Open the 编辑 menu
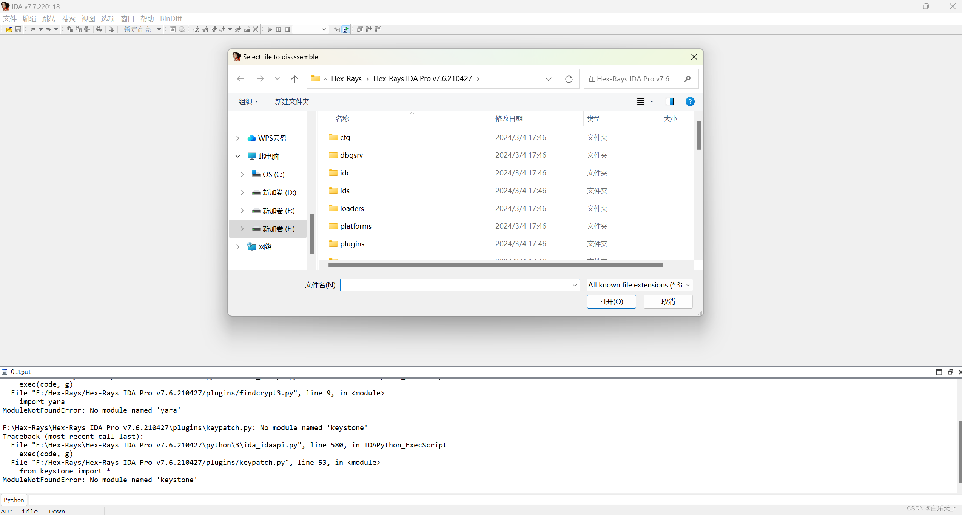The image size is (962, 515). click(29, 18)
